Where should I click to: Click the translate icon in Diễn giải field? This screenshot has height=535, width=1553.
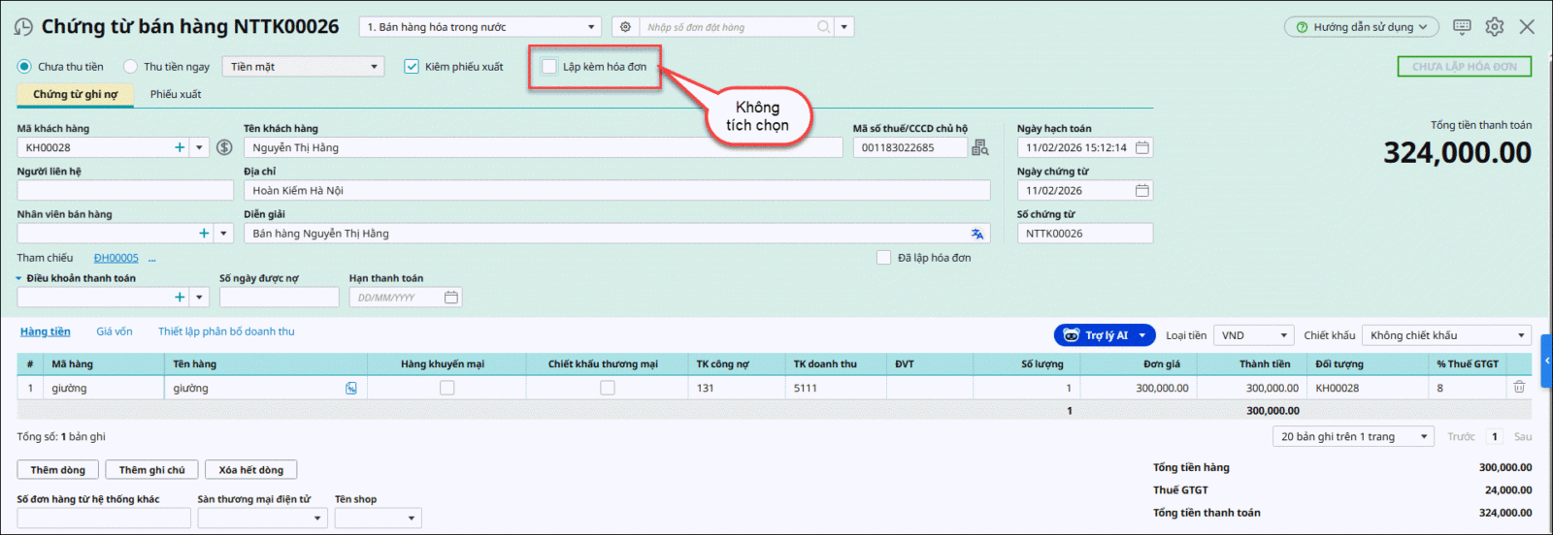pos(976,234)
